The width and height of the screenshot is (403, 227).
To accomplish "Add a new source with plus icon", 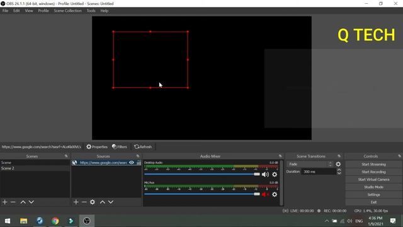I will 76,202.
